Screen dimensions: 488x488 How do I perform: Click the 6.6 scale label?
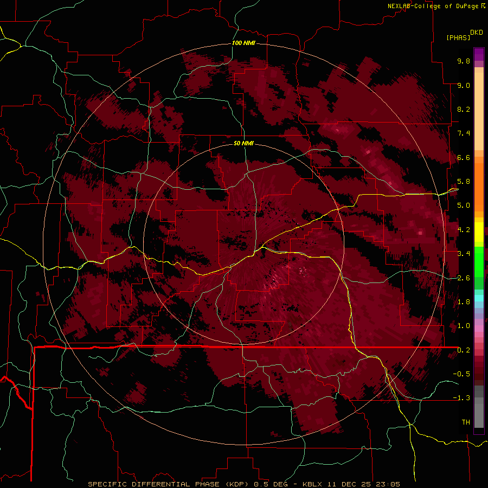tap(464, 157)
